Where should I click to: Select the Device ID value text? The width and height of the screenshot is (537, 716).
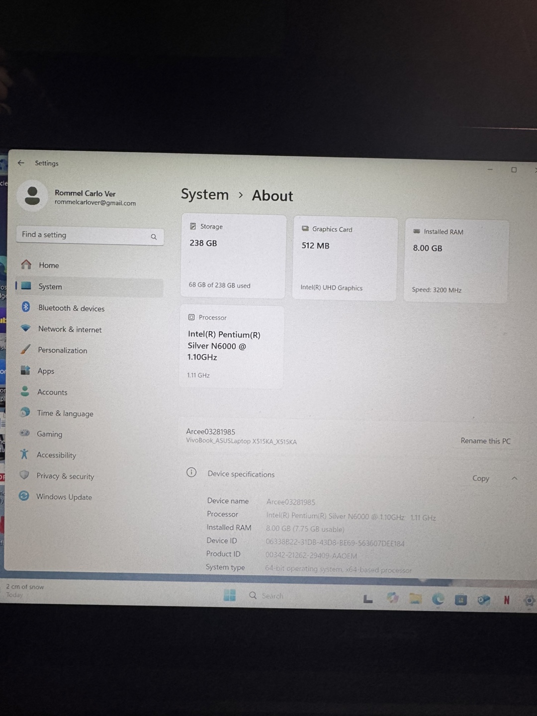335,543
